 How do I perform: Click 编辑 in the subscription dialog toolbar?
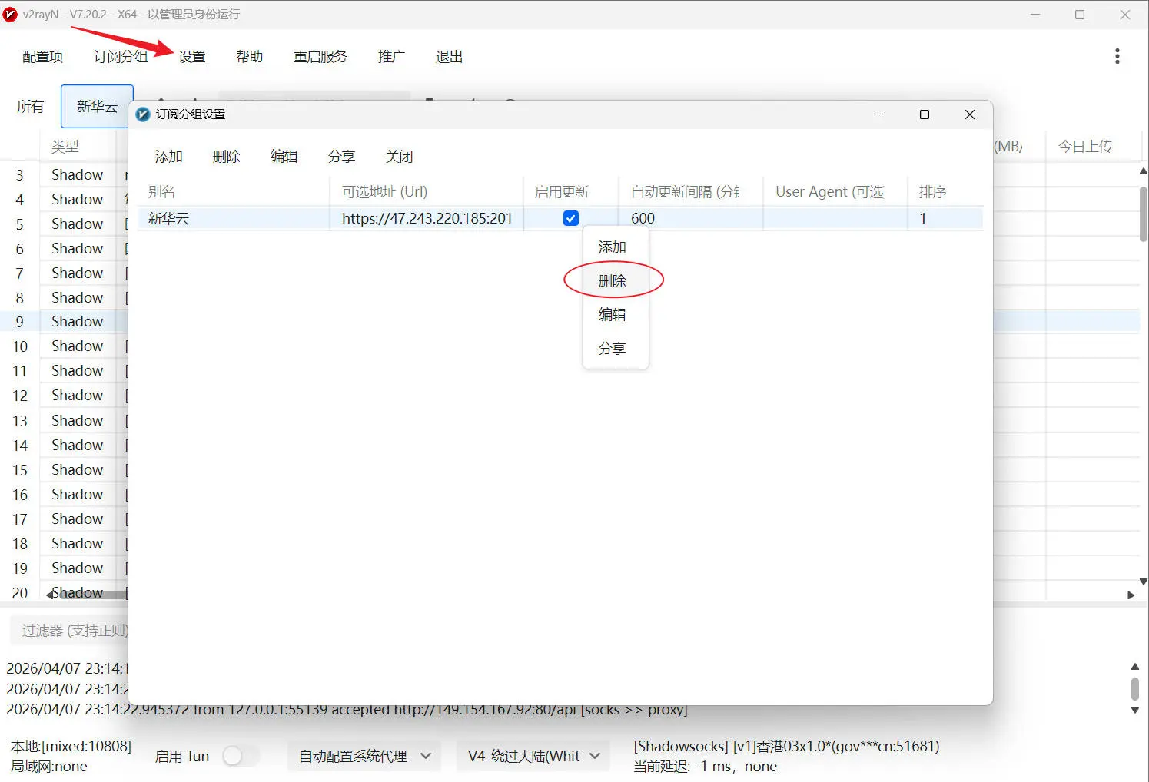pos(284,156)
